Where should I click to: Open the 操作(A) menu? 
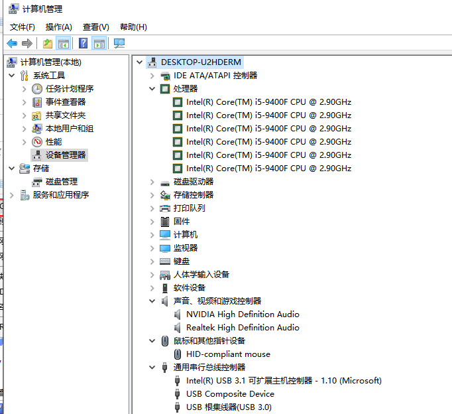(58, 27)
